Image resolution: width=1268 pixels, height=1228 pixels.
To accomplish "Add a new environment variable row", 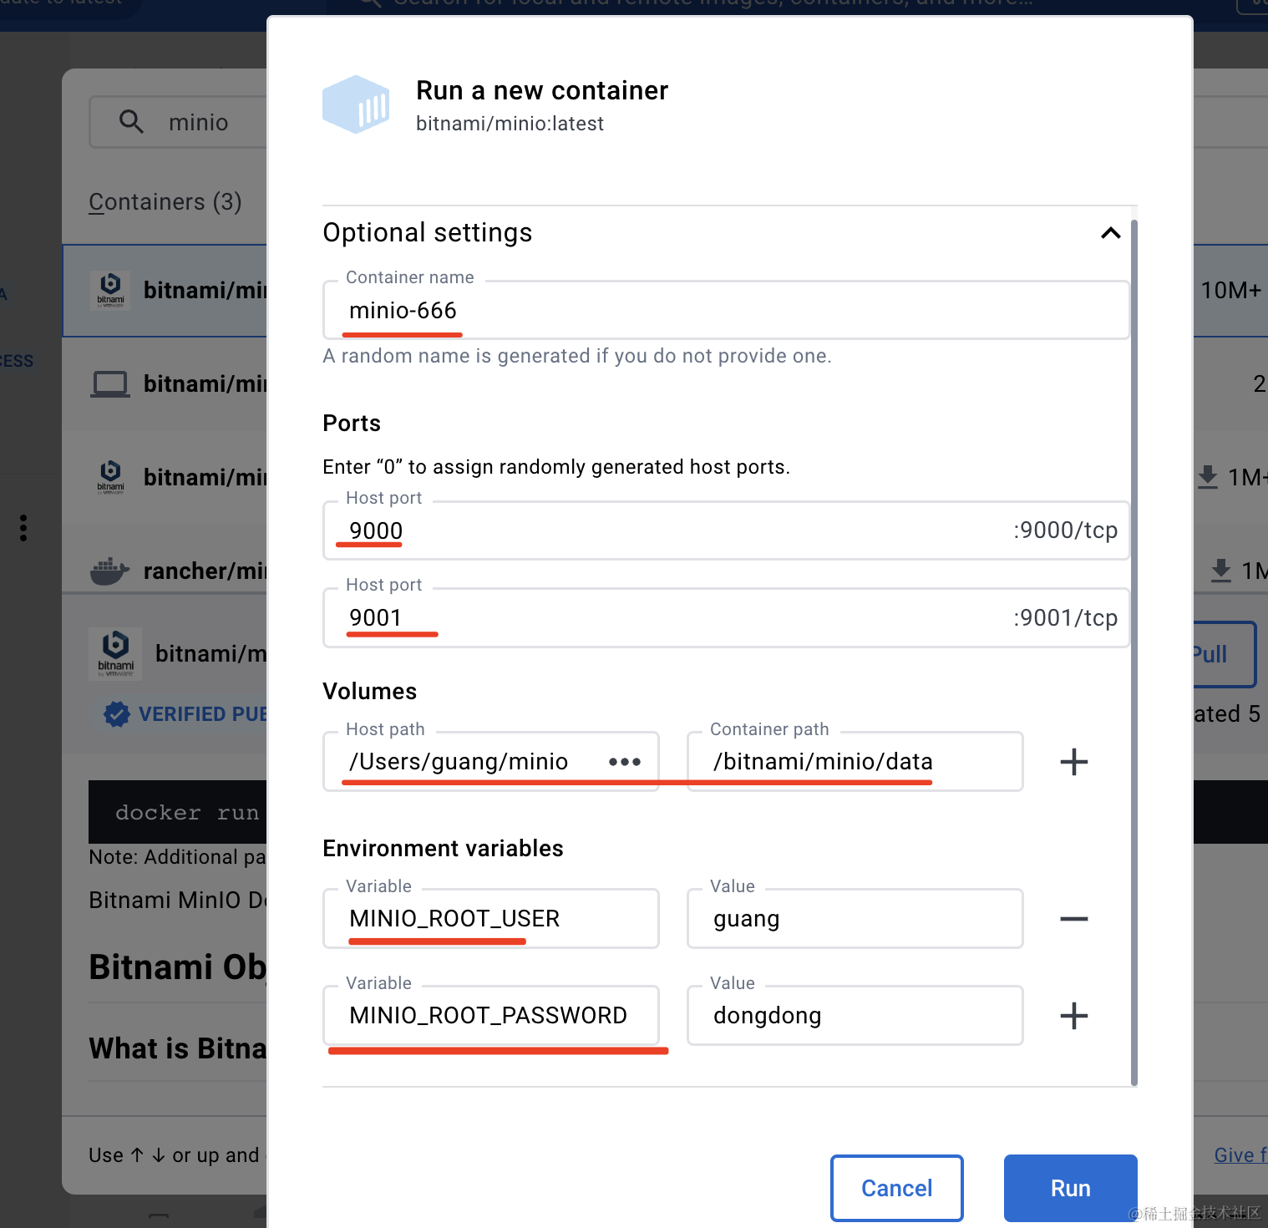I will point(1073,1016).
